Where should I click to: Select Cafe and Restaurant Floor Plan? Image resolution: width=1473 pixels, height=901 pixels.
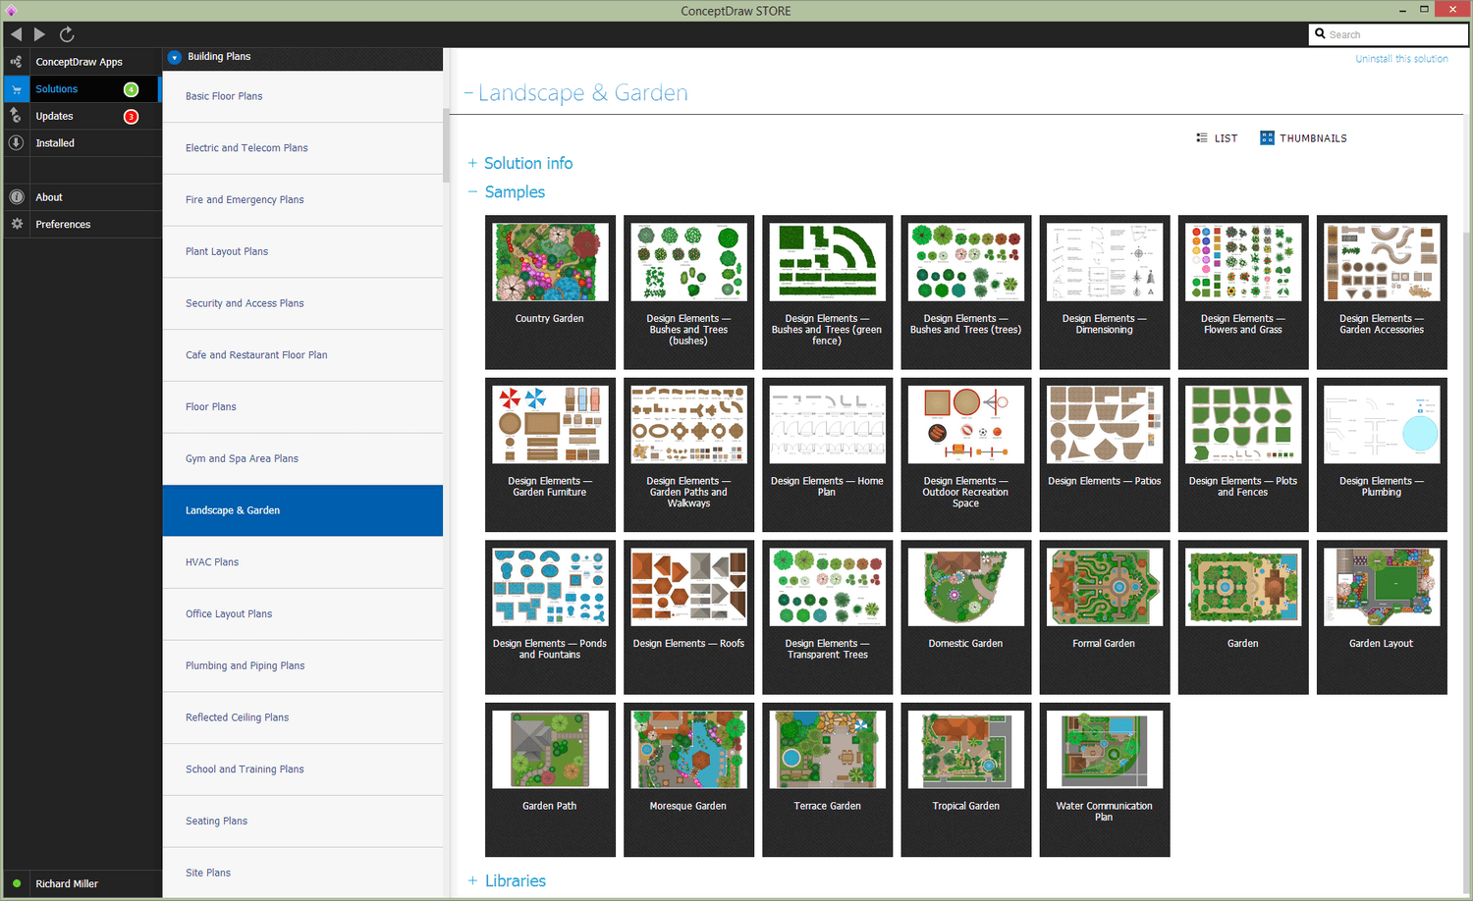[302, 355]
